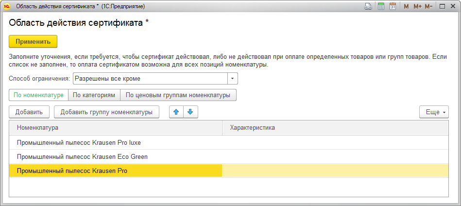Click the M memory button
461x206 pixels.
pos(406,6)
